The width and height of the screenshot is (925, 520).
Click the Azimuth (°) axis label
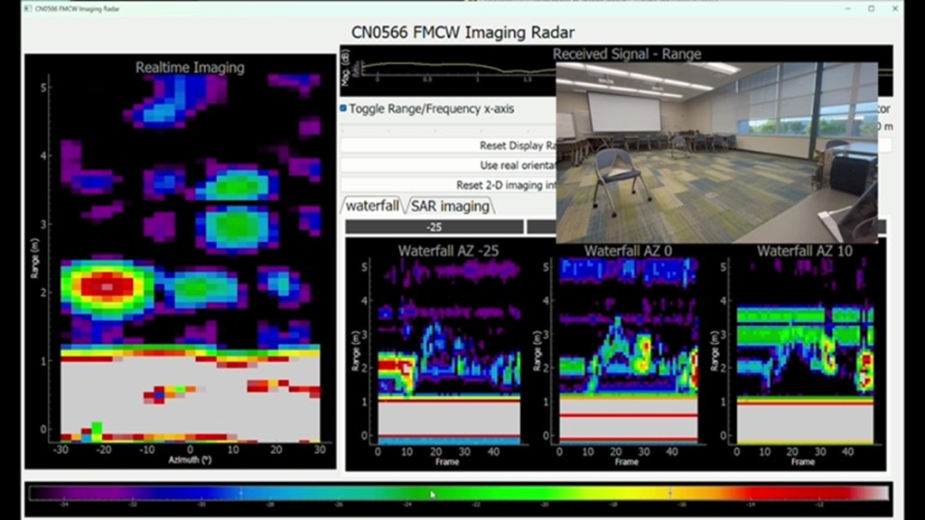[x=190, y=460]
